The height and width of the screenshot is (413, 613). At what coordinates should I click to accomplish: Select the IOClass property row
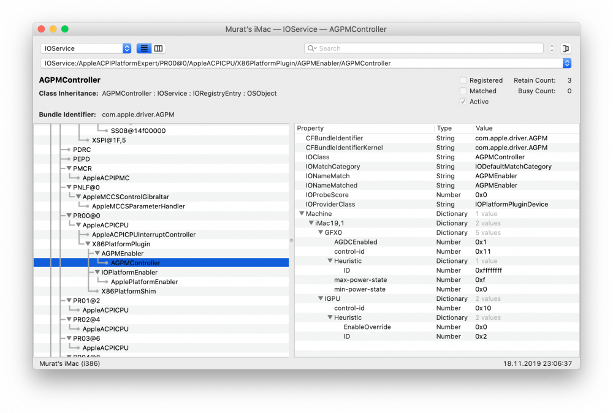436,157
